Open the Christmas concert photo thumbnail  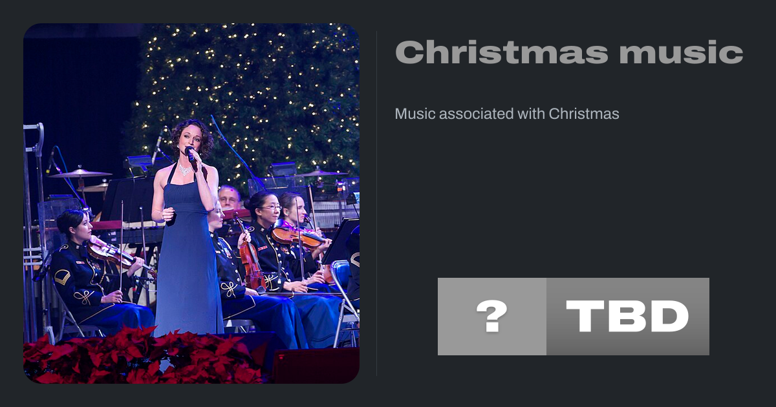pyautogui.click(x=191, y=203)
